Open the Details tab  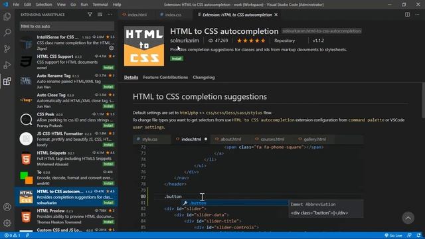131,77
